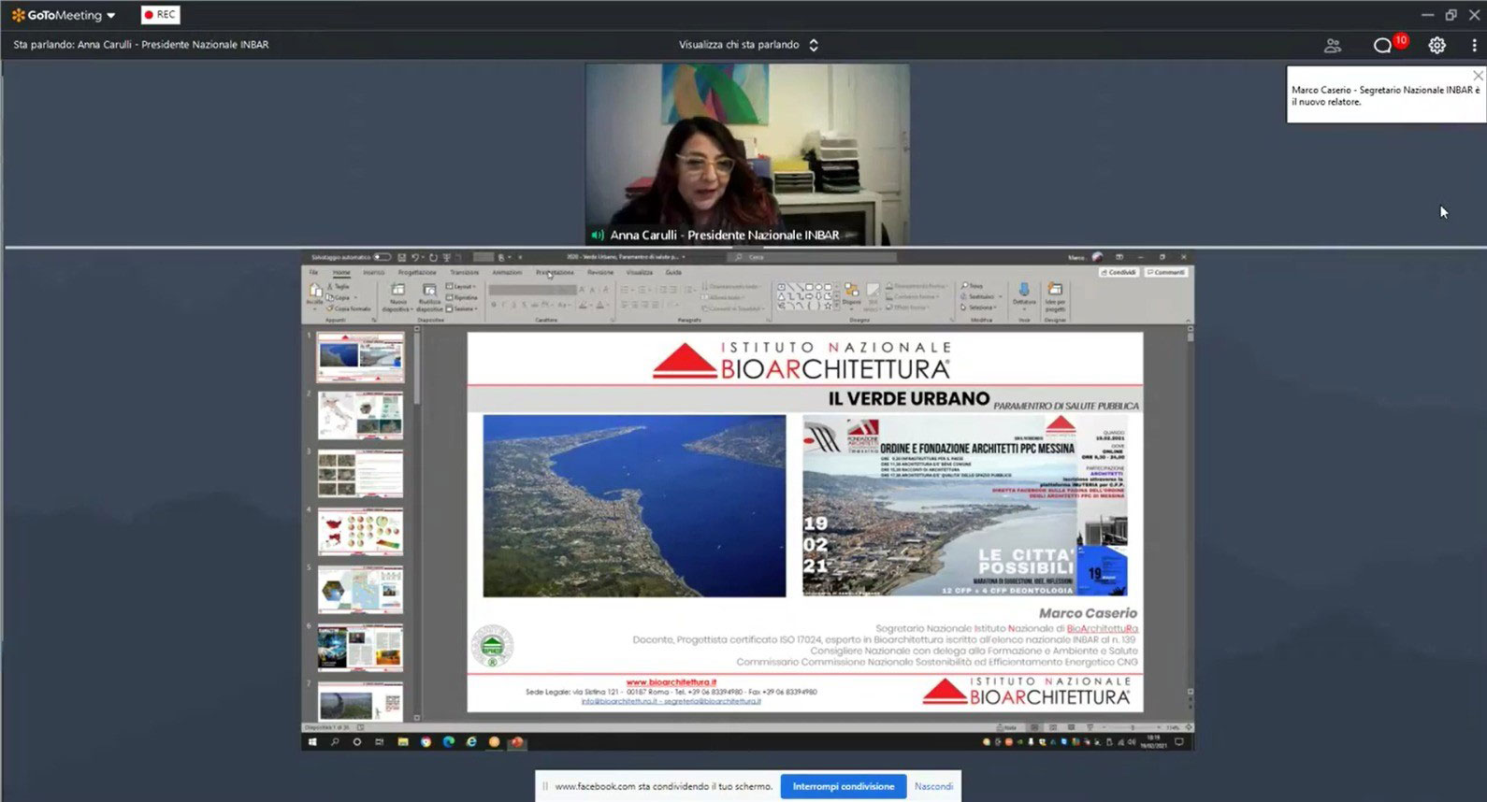Image resolution: width=1487 pixels, height=802 pixels.
Task: Select slide 2 thumbnail with Italy map
Action: point(360,415)
